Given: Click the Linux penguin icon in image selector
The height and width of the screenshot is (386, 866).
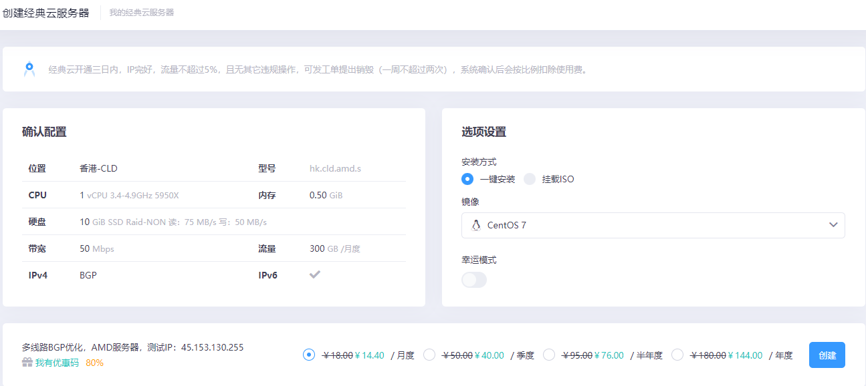Looking at the screenshot, I should click(476, 225).
